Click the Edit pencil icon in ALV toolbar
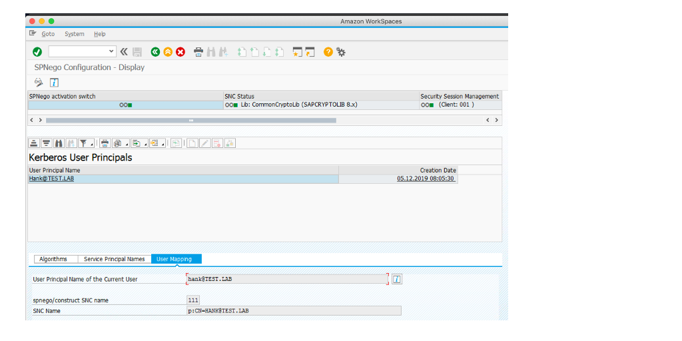Viewport: 682px width, 341px height. click(x=205, y=143)
